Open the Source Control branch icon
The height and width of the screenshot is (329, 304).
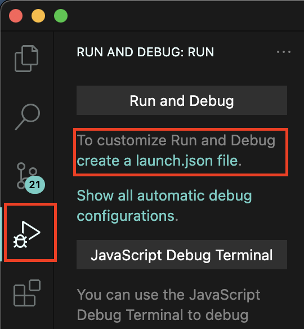click(x=27, y=176)
